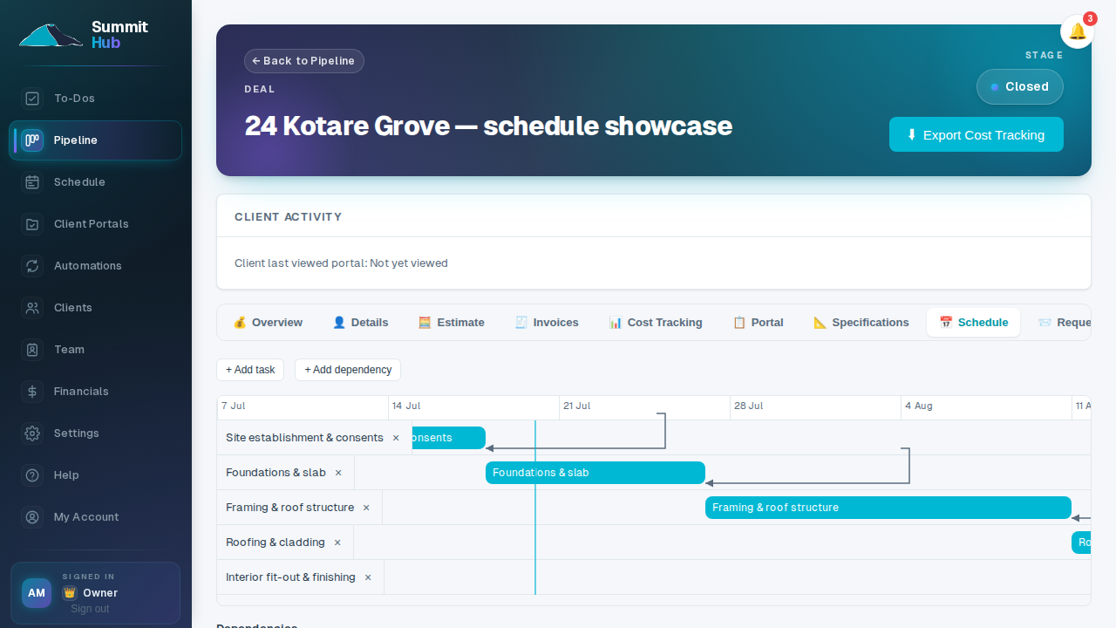The height and width of the screenshot is (628, 1116).
Task: Open Client Portals in the sidebar
Action: (x=95, y=224)
